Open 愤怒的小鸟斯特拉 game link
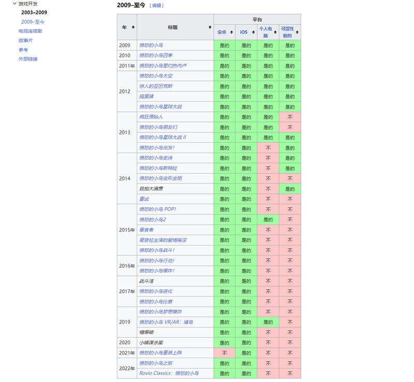 (x=158, y=169)
